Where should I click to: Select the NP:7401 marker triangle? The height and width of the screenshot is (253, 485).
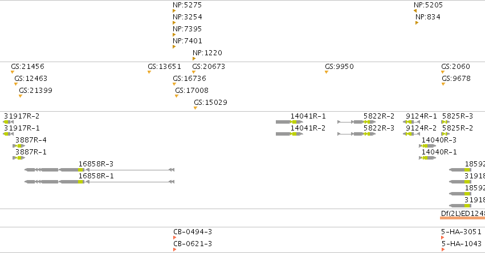coord(174,47)
